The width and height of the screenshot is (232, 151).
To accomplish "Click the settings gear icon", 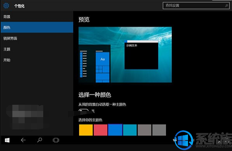I will (x=6, y=6).
